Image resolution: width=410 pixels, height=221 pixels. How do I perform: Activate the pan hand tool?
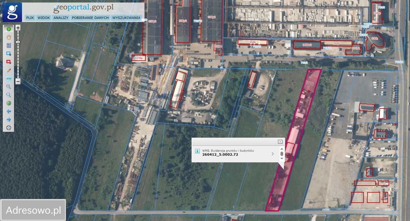click(x=9, y=37)
